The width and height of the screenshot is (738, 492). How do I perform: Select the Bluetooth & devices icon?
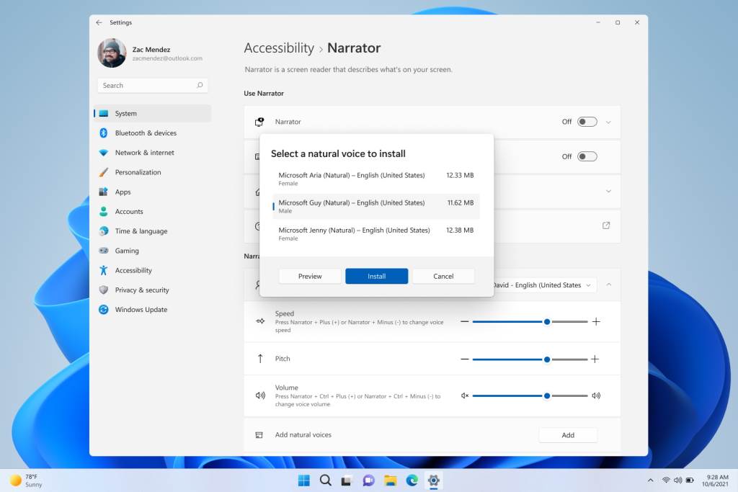104,133
